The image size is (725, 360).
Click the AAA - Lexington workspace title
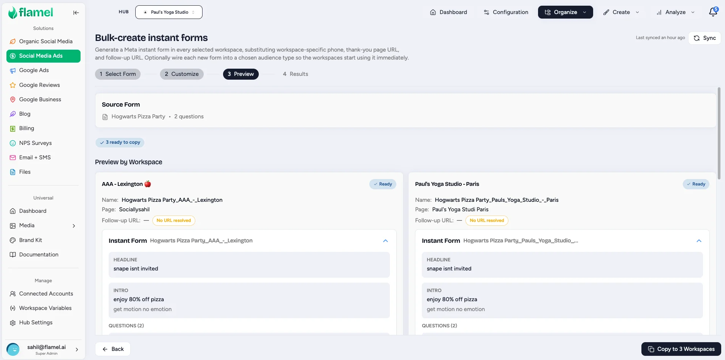click(x=127, y=184)
